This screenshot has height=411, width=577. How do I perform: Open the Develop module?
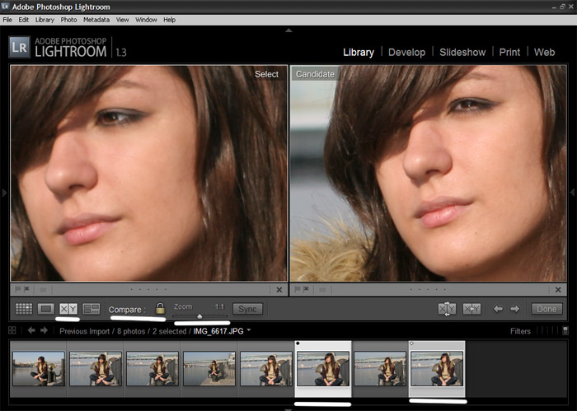406,52
